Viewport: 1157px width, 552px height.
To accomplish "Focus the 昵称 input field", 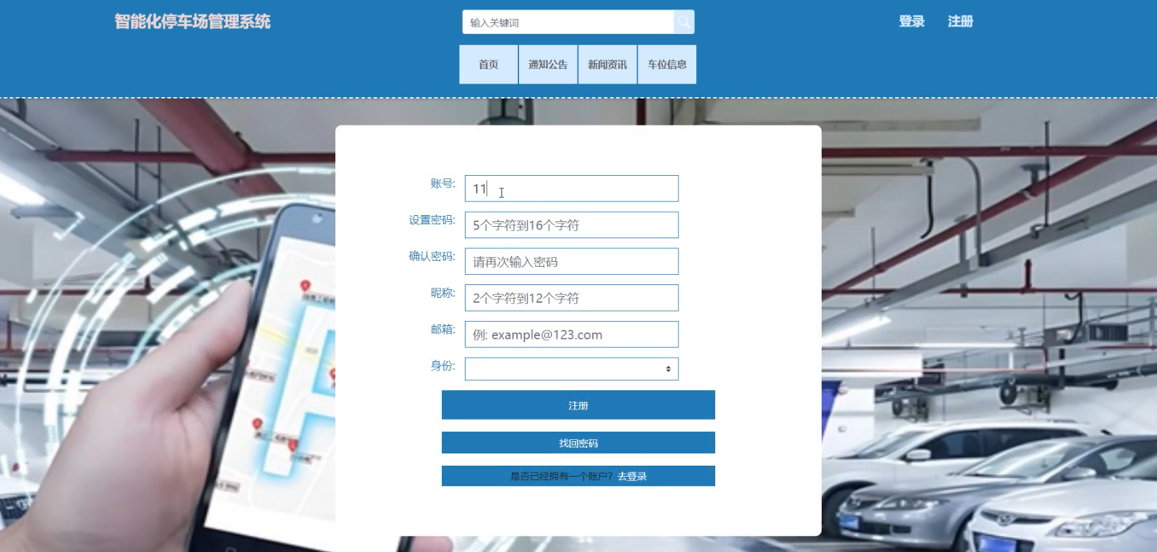I will (x=572, y=298).
